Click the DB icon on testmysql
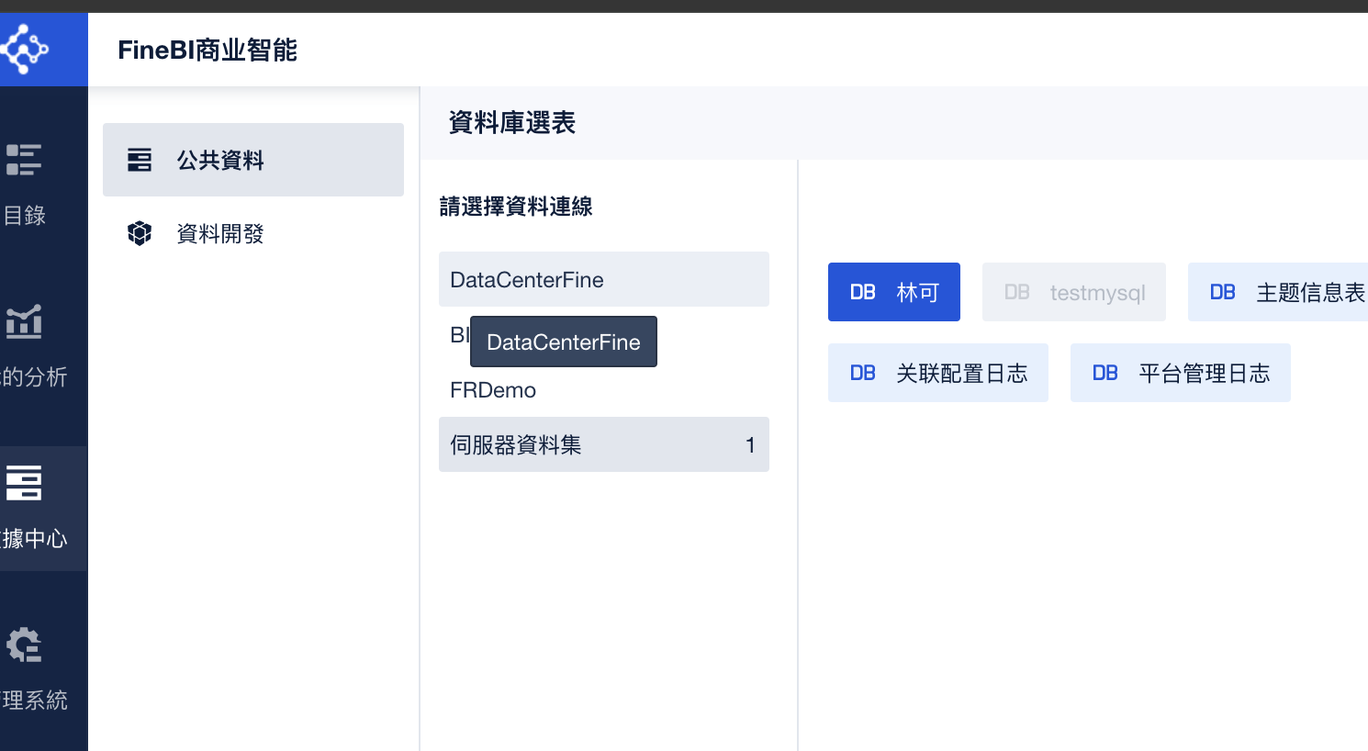This screenshot has height=751, width=1368. point(1017,292)
